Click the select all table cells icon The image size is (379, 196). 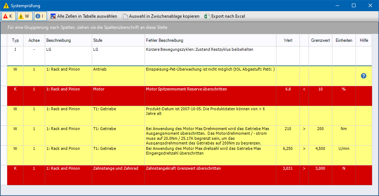pos(53,16)
